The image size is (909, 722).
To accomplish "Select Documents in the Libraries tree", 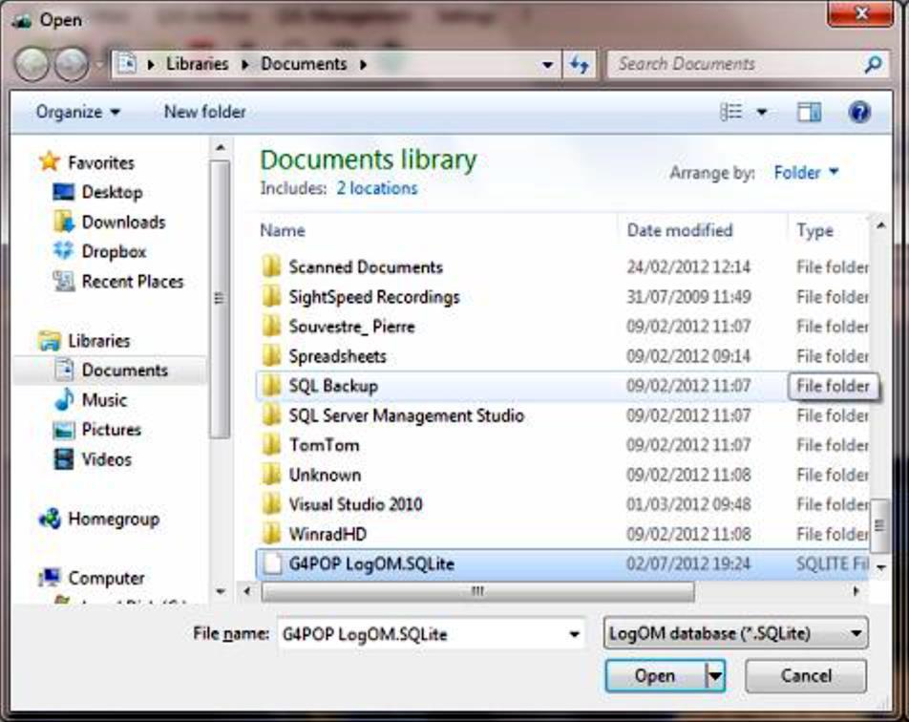I will [x=110, y=370].
